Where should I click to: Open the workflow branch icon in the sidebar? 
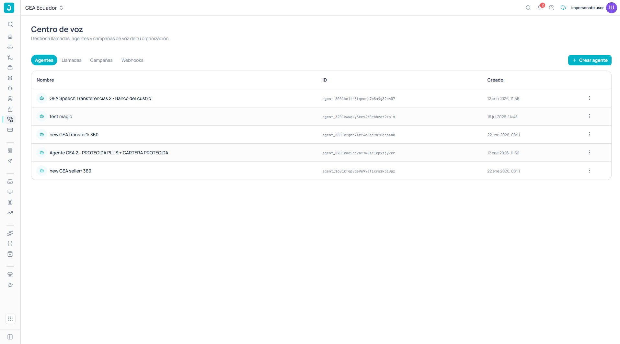point(10,57)
